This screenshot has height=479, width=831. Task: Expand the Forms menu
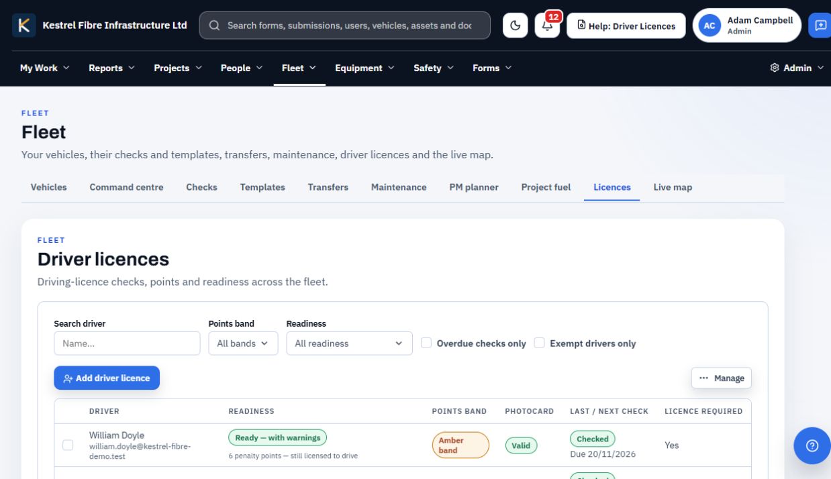click(x=492, y=68)
